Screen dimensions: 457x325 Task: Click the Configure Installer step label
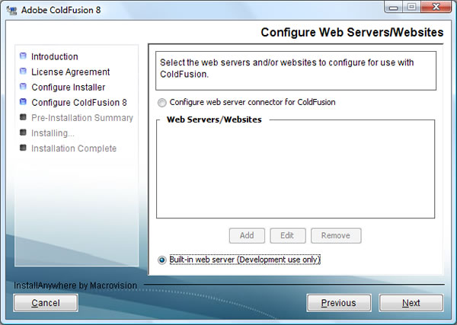tap(69, 87)
